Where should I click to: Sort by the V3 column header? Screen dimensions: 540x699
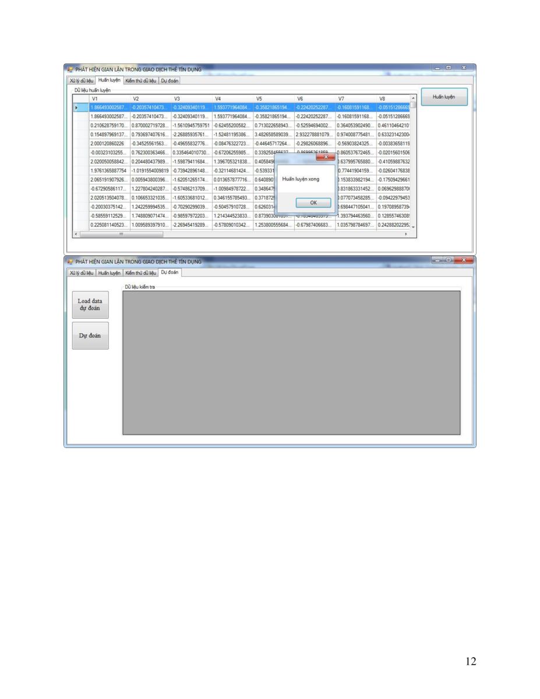click(x=191, y=98)
